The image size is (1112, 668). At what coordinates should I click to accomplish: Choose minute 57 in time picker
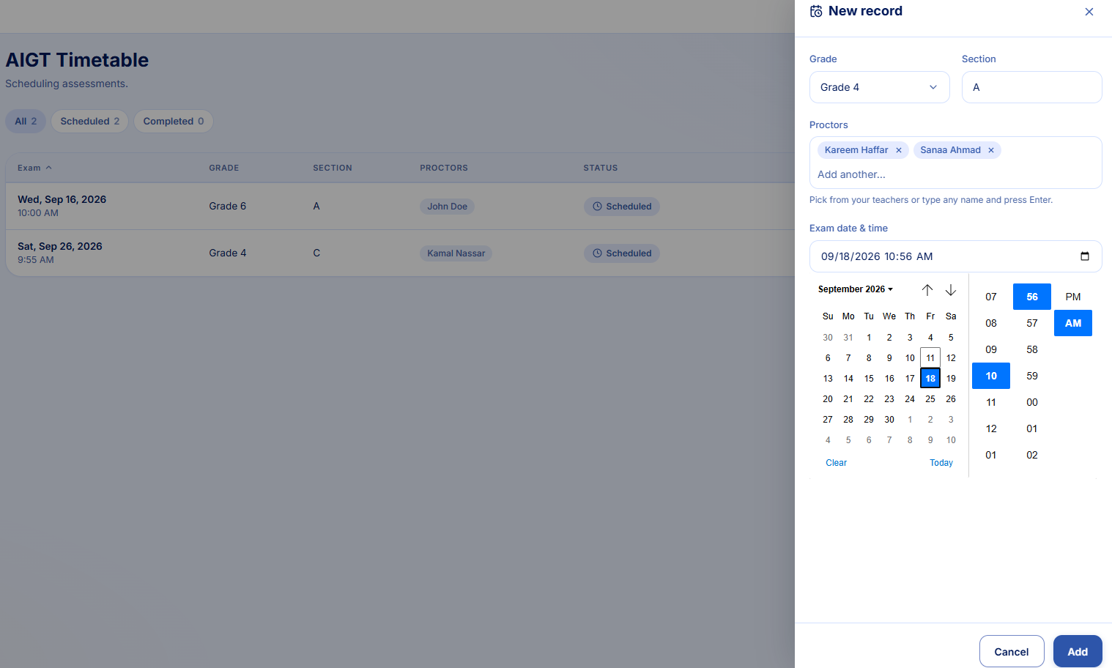[x=1032, y=323]
